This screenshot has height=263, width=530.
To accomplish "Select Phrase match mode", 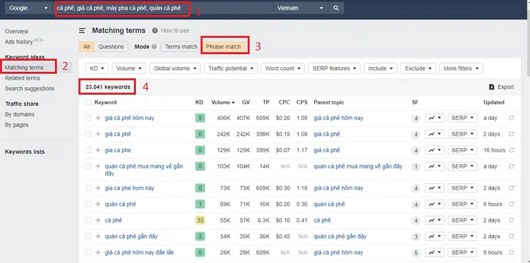I will [x=224, y=47].
